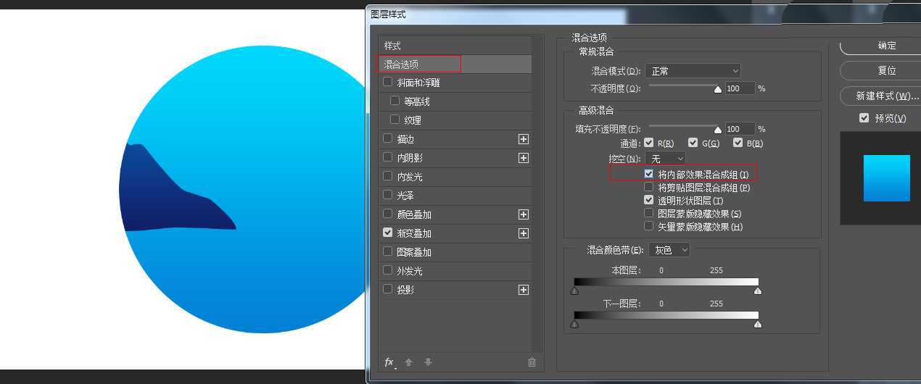This screenshot has height=384, width=921.
Task: Select the 混合选项 list item
Action: coord(419,64)
